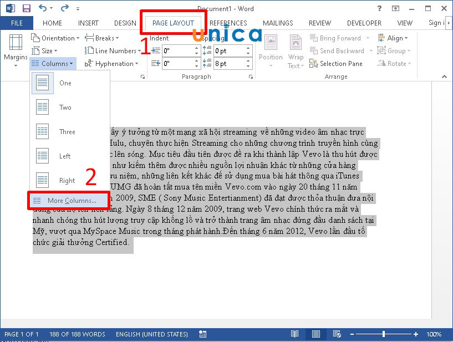Open the Paragraph dialog launcher
This screenshot has width=453, height=342.
click(x=251, y=77)
